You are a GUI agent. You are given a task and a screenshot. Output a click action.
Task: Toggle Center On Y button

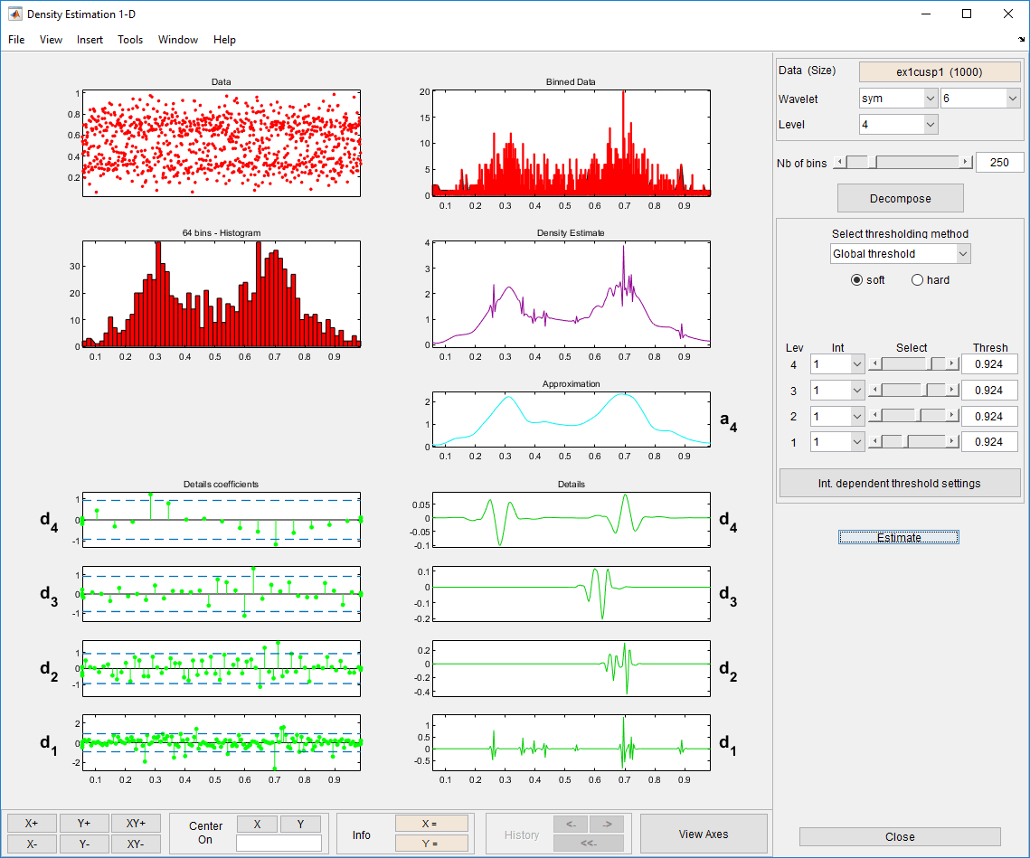(300, 824)
